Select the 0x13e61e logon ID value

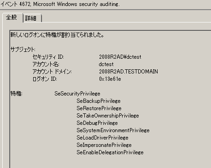110,79
